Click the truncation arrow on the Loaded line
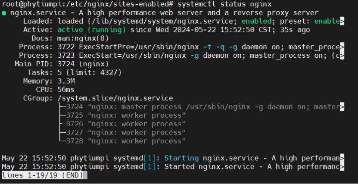 tap(342, 21)
